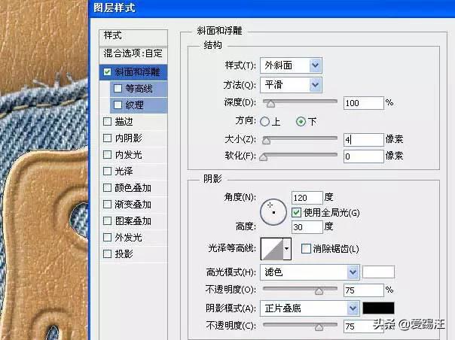The height and width of the screenshot is (340, 455).
Task: Select the 样式 list header
Action: click(x=133, y=37)
